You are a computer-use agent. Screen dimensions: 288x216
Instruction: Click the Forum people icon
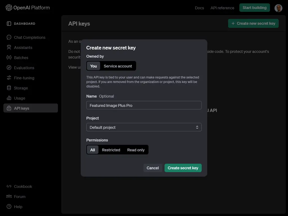tap(9, 196)
